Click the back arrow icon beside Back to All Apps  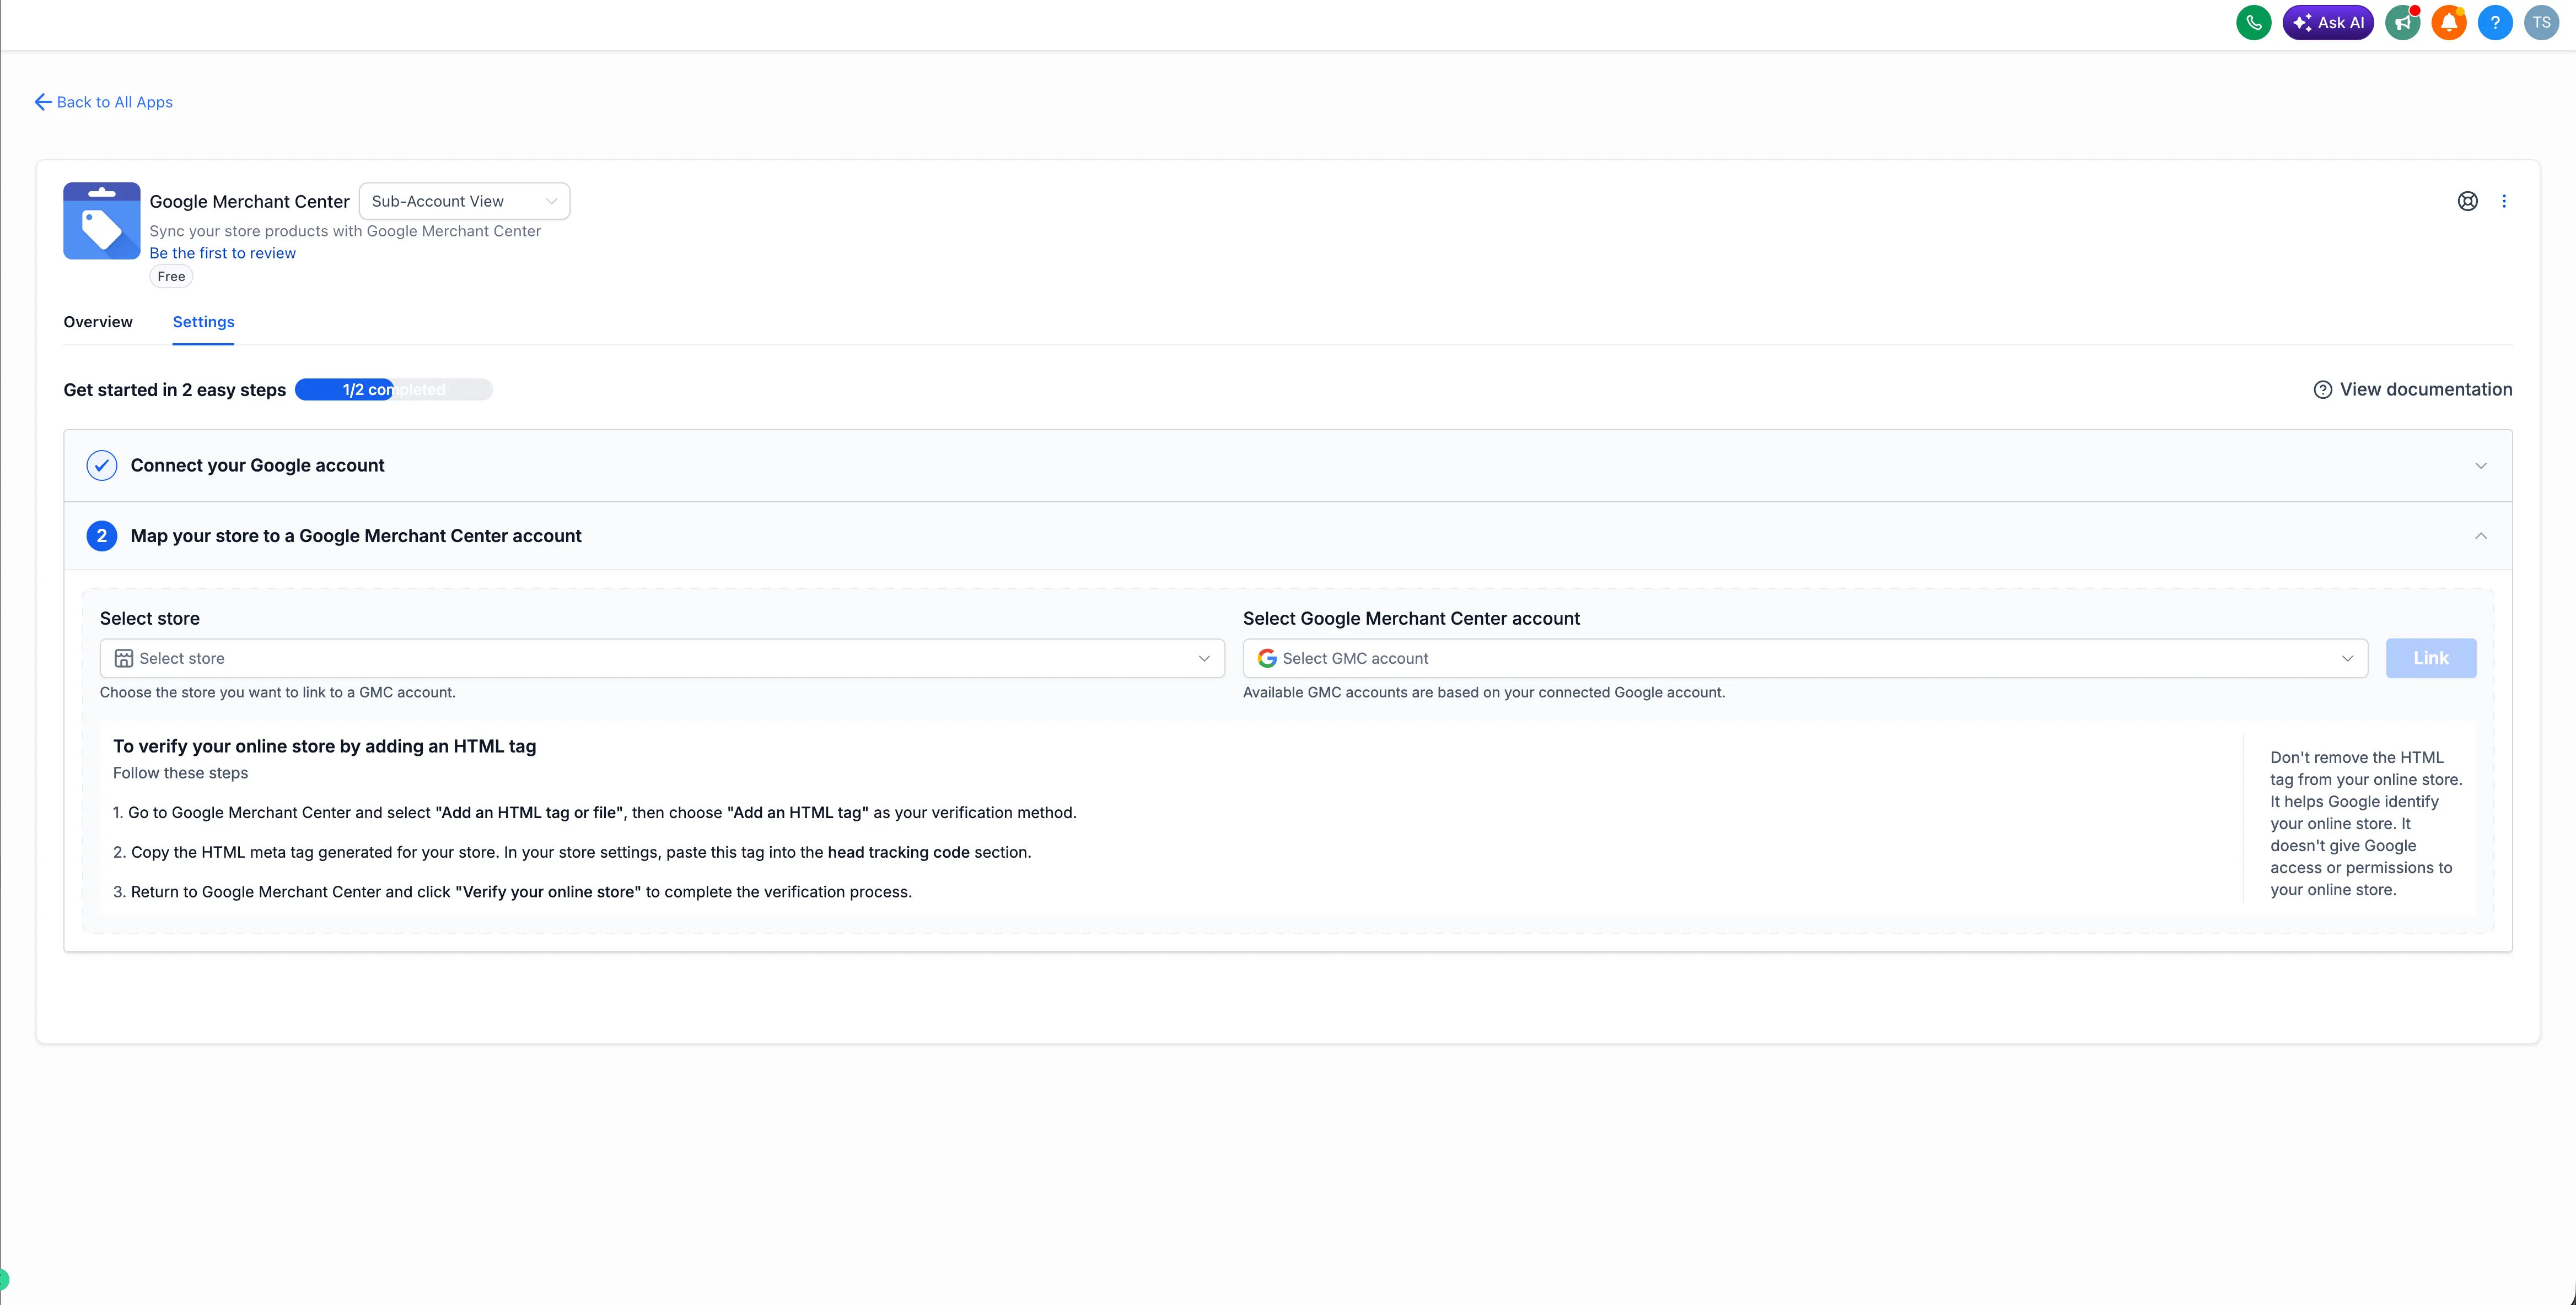point(43,102)
